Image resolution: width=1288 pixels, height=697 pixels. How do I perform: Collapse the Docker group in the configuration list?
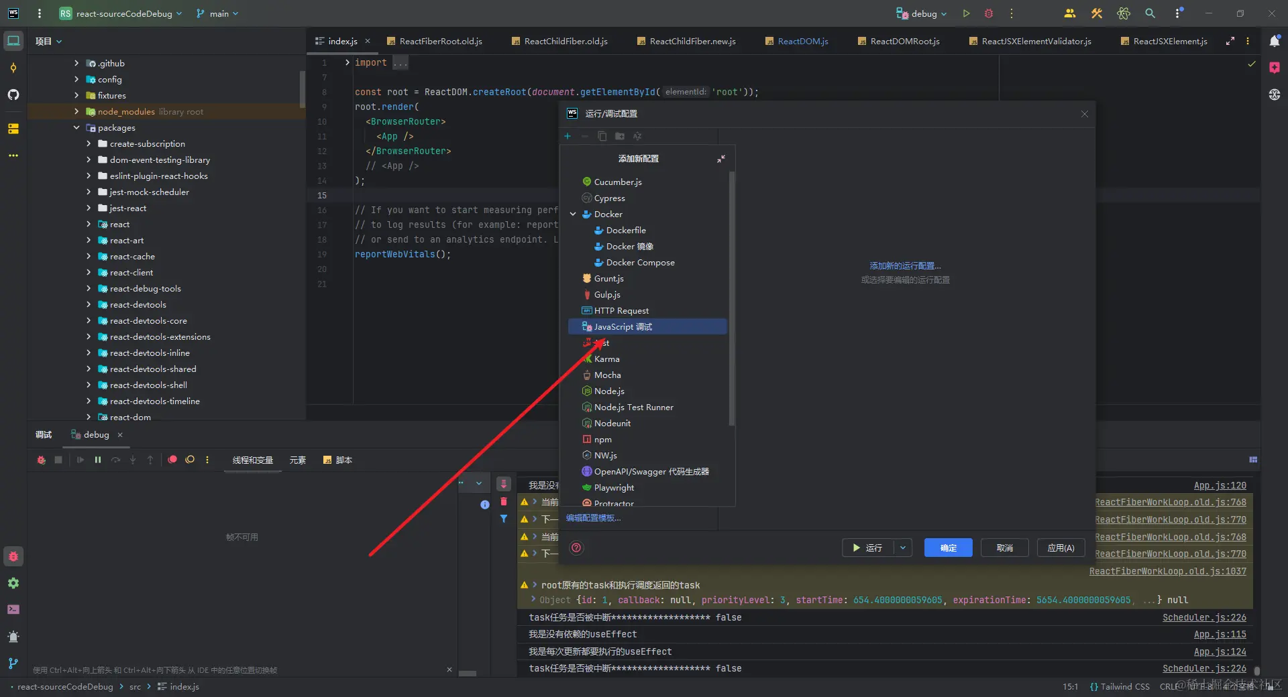574,214
